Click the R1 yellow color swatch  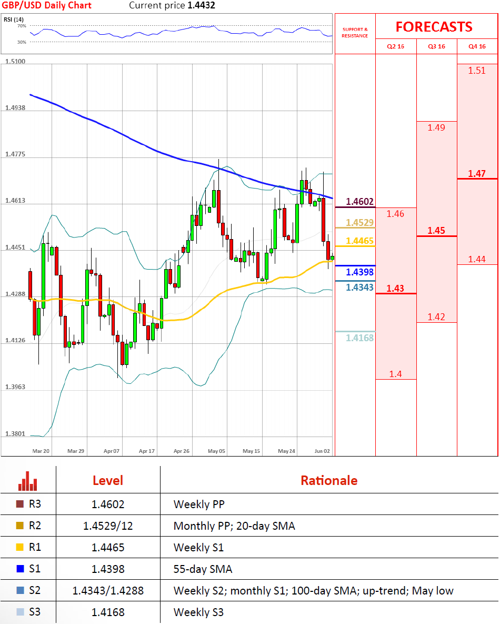[x=20, y=547]
